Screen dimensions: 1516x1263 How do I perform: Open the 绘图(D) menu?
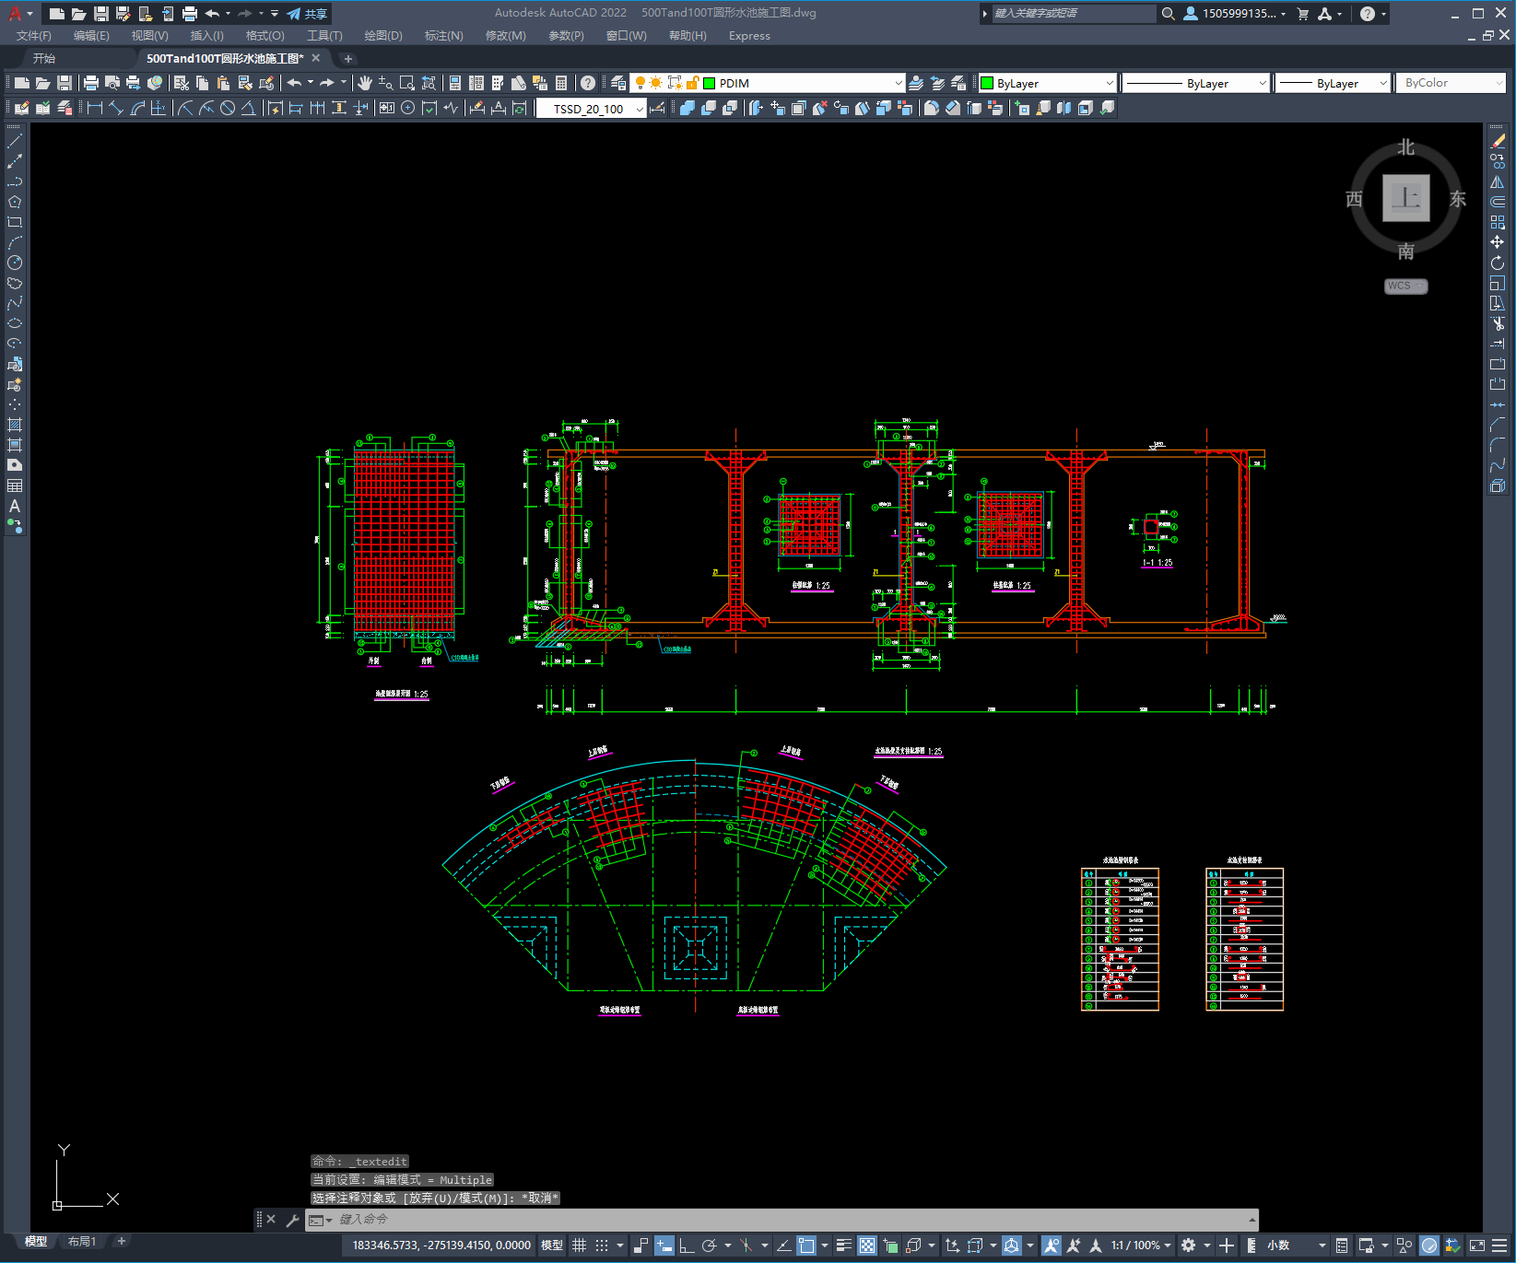click(383, 36)
